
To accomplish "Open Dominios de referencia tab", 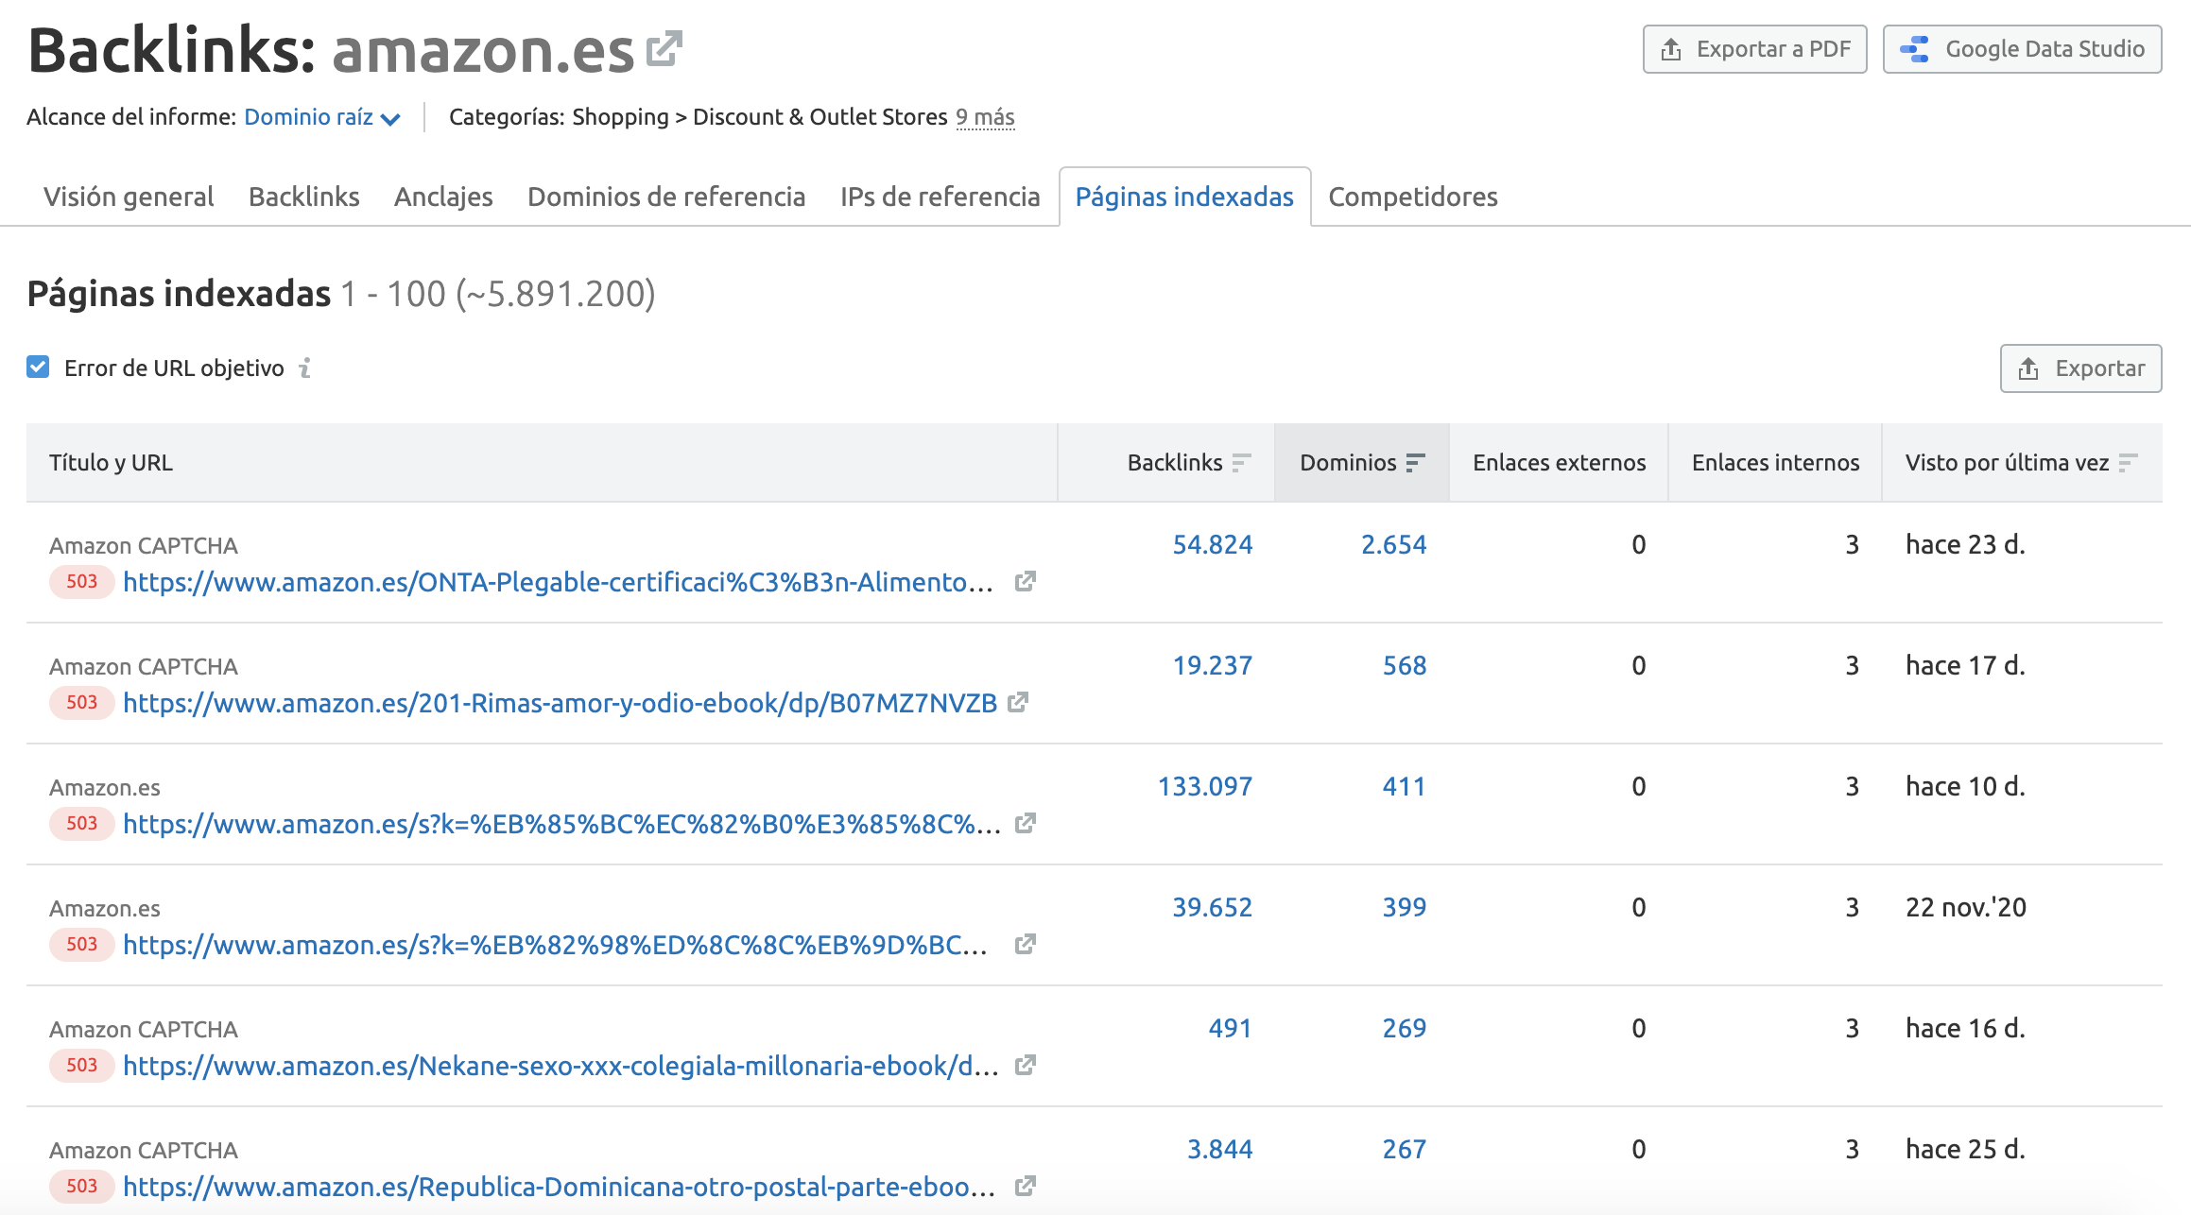I will tap(666, 197).
